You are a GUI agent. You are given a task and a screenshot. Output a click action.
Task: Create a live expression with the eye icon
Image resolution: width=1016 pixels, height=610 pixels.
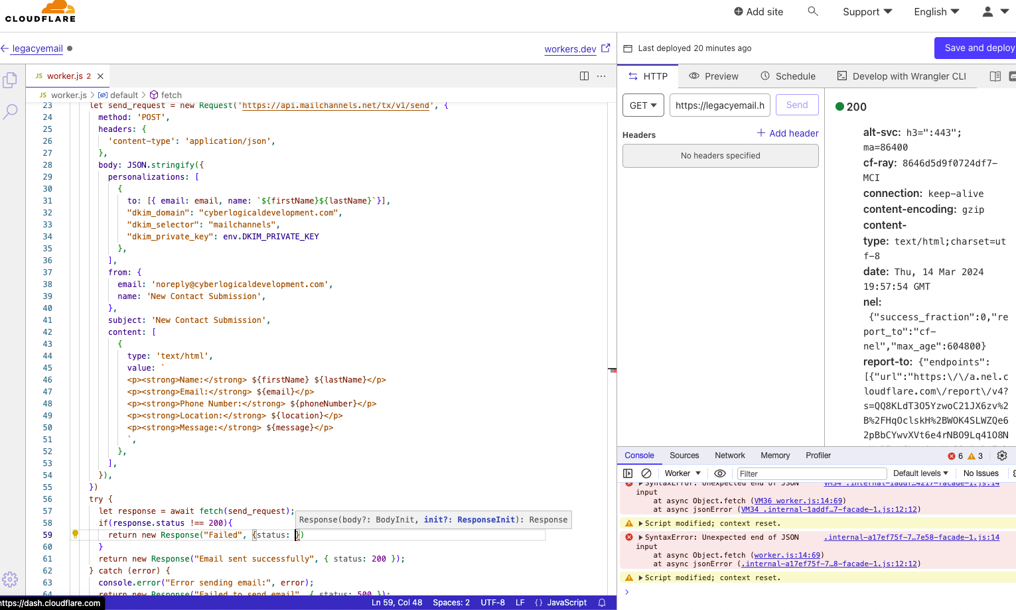pos(720,473)
